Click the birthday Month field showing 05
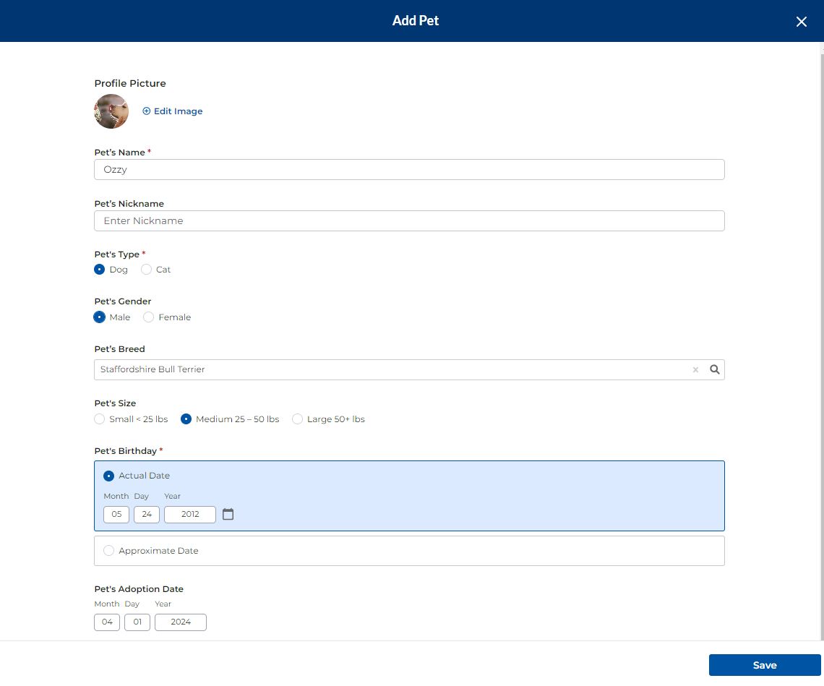This screenshot has height=686, width=824. click(x=116, y=514)
